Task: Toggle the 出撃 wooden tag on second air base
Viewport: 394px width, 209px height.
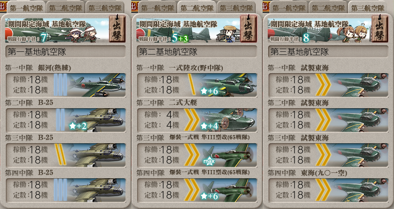Action: 249,28
